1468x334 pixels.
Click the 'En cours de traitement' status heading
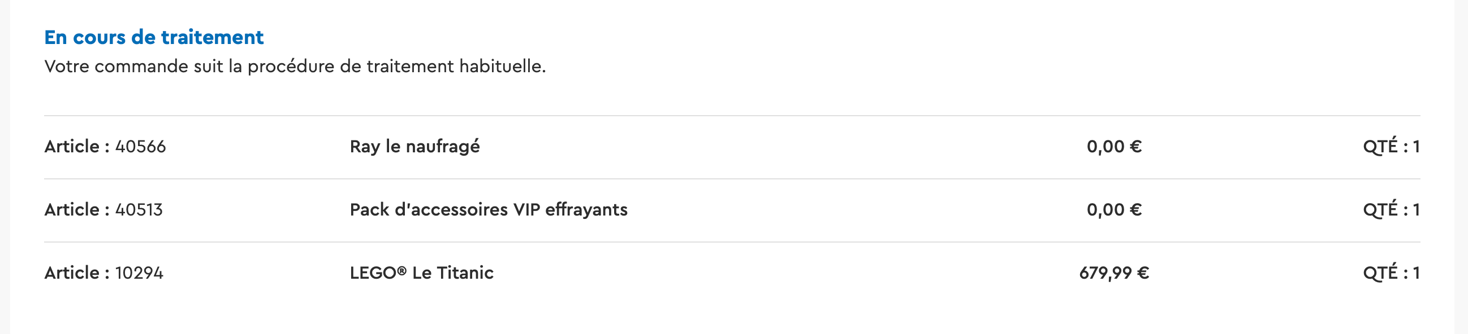(x=154, y=38)
